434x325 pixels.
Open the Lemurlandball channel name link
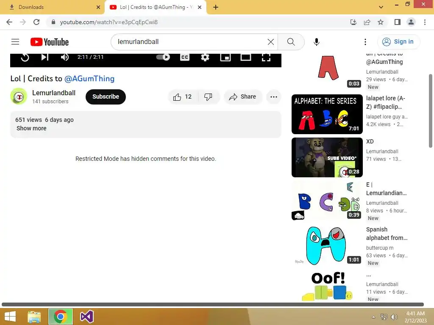(x=54, y=93)
